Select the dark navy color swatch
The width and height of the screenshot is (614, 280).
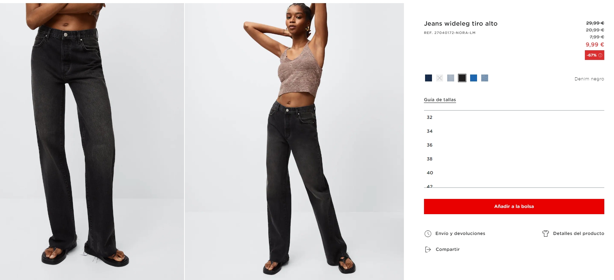pyautogui.click(x=429, y=78)
